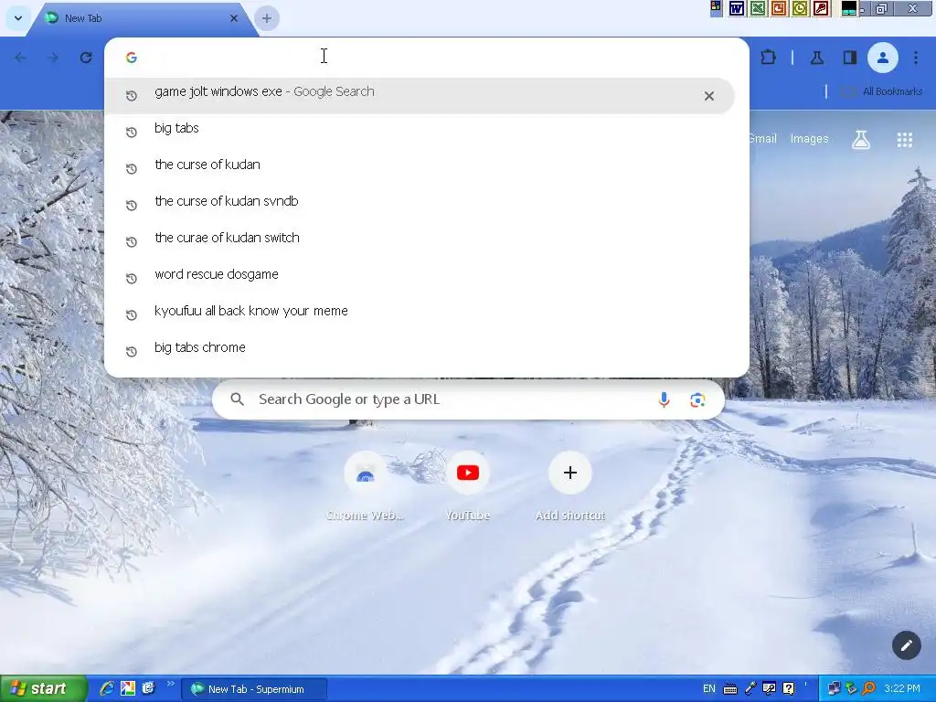This screenshot has height=702, width=936.
Task: Click the Search Labs flask icon on page
Action: 861,140
